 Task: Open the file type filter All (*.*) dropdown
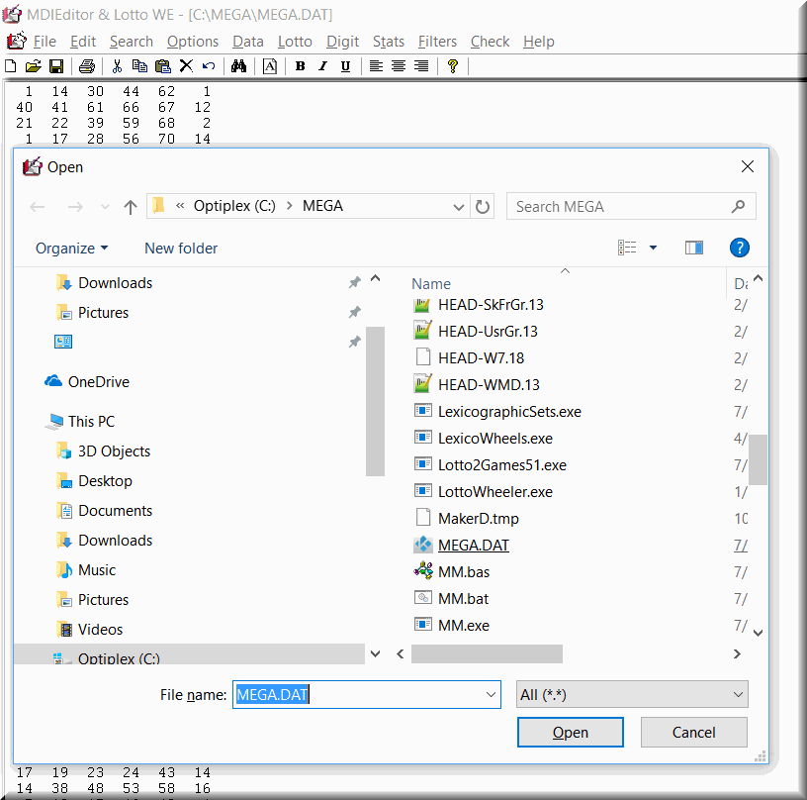coord(632,694)
